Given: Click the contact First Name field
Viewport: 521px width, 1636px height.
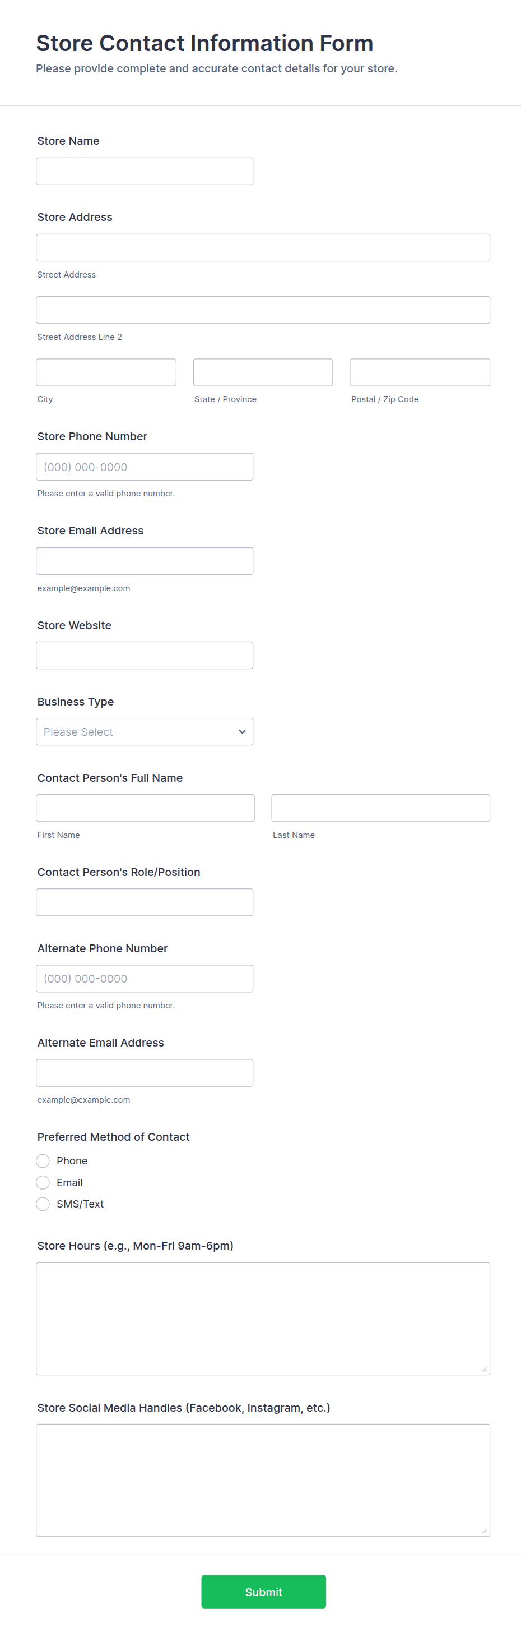Looking at the screenshot, I should (145, 808).
